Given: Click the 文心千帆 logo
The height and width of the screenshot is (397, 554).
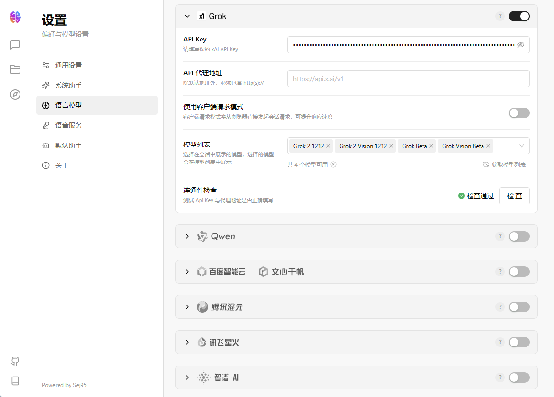Looking at the screenshot, I should coord(281,272).
